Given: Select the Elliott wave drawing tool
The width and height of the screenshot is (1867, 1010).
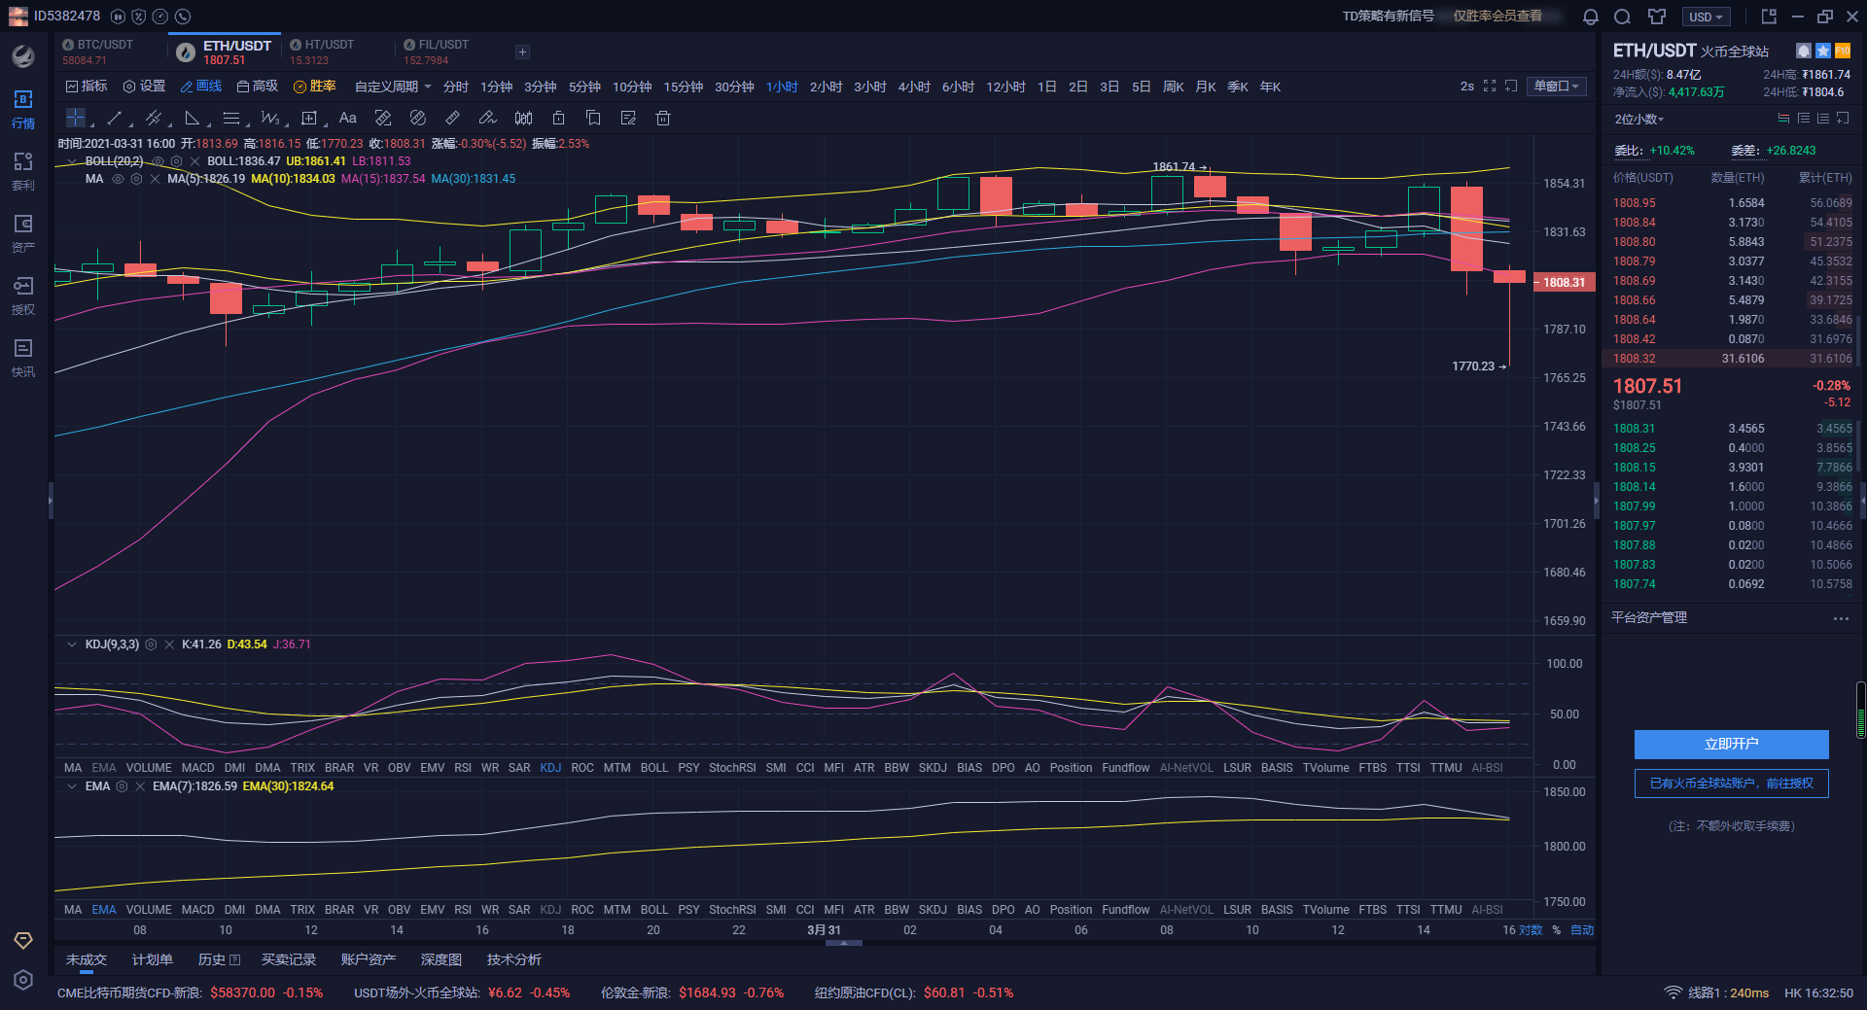Looking at the screenshot, I should click(269, 118).
